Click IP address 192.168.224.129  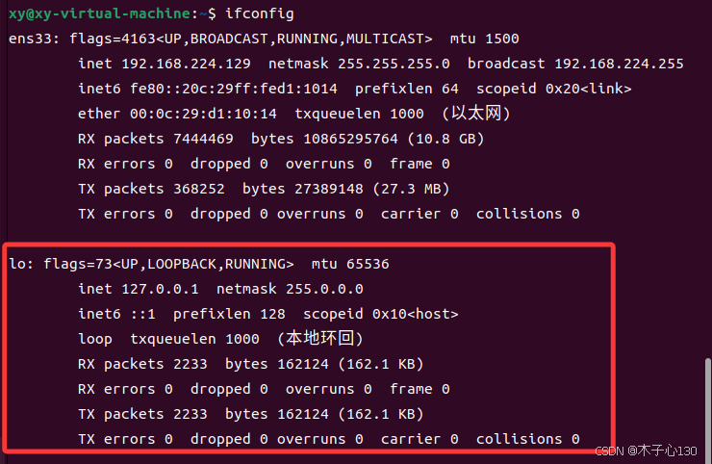point(186,64)
